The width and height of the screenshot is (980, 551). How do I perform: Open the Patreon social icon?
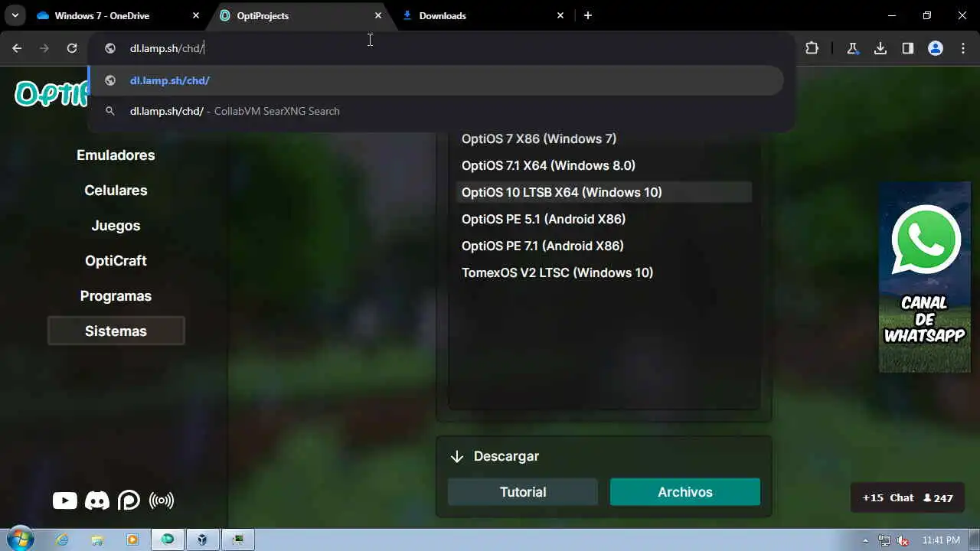[x=129, y=500]
